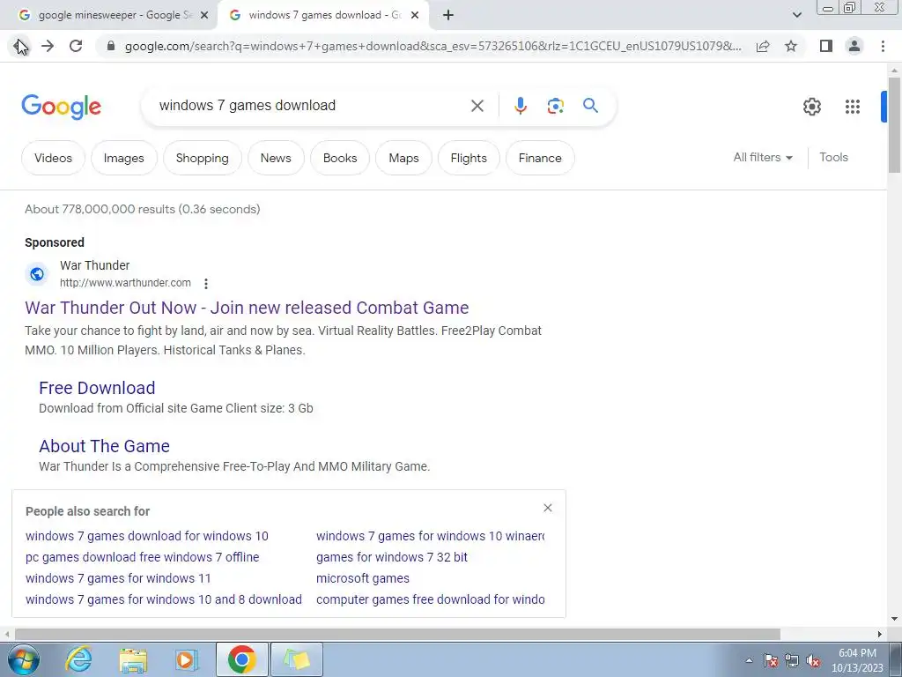Open the Chrome side panel
This screenshot has width=902, height=677.
click(826, 46)
